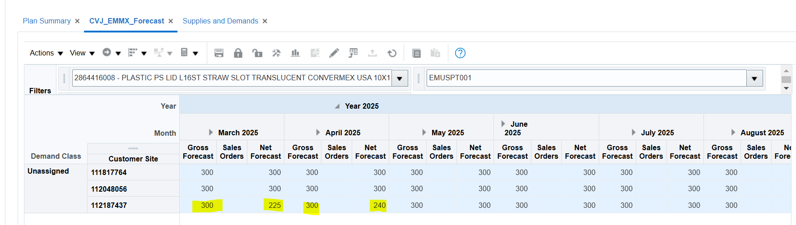Click the circled arrow drill-to icon

pos(107,52)
